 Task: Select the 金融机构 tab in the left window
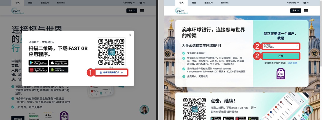[45, 3]
